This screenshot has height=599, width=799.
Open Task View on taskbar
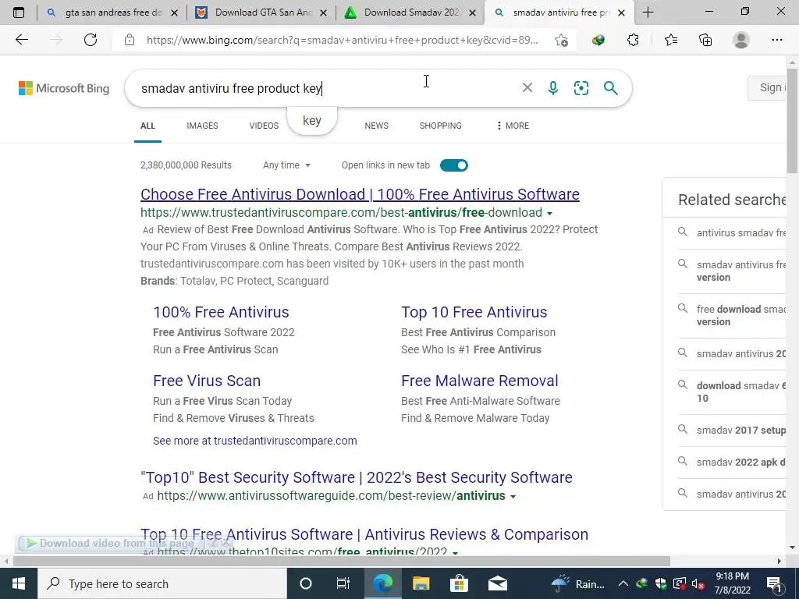click(x=343, y=583)
